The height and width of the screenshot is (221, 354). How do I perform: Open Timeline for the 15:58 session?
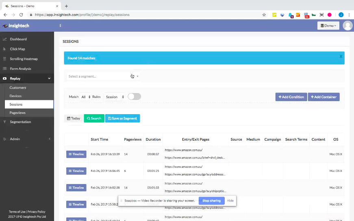coord(76,204)
